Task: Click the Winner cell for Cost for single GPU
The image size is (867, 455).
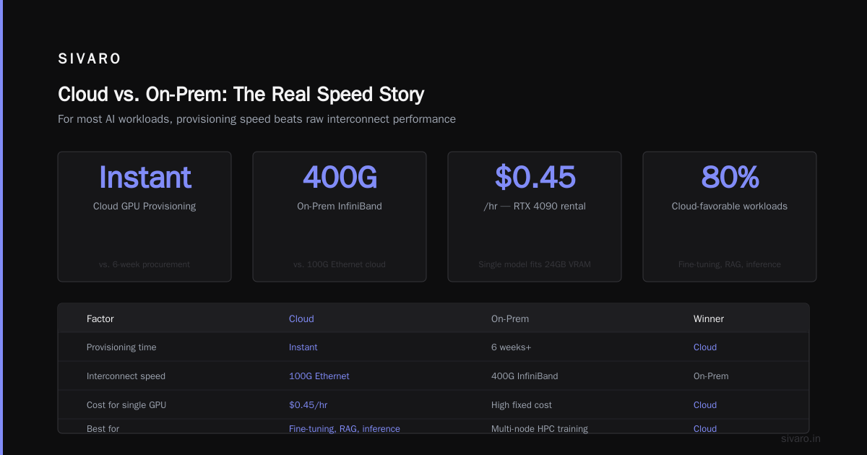Action: [x=705, y=405]
